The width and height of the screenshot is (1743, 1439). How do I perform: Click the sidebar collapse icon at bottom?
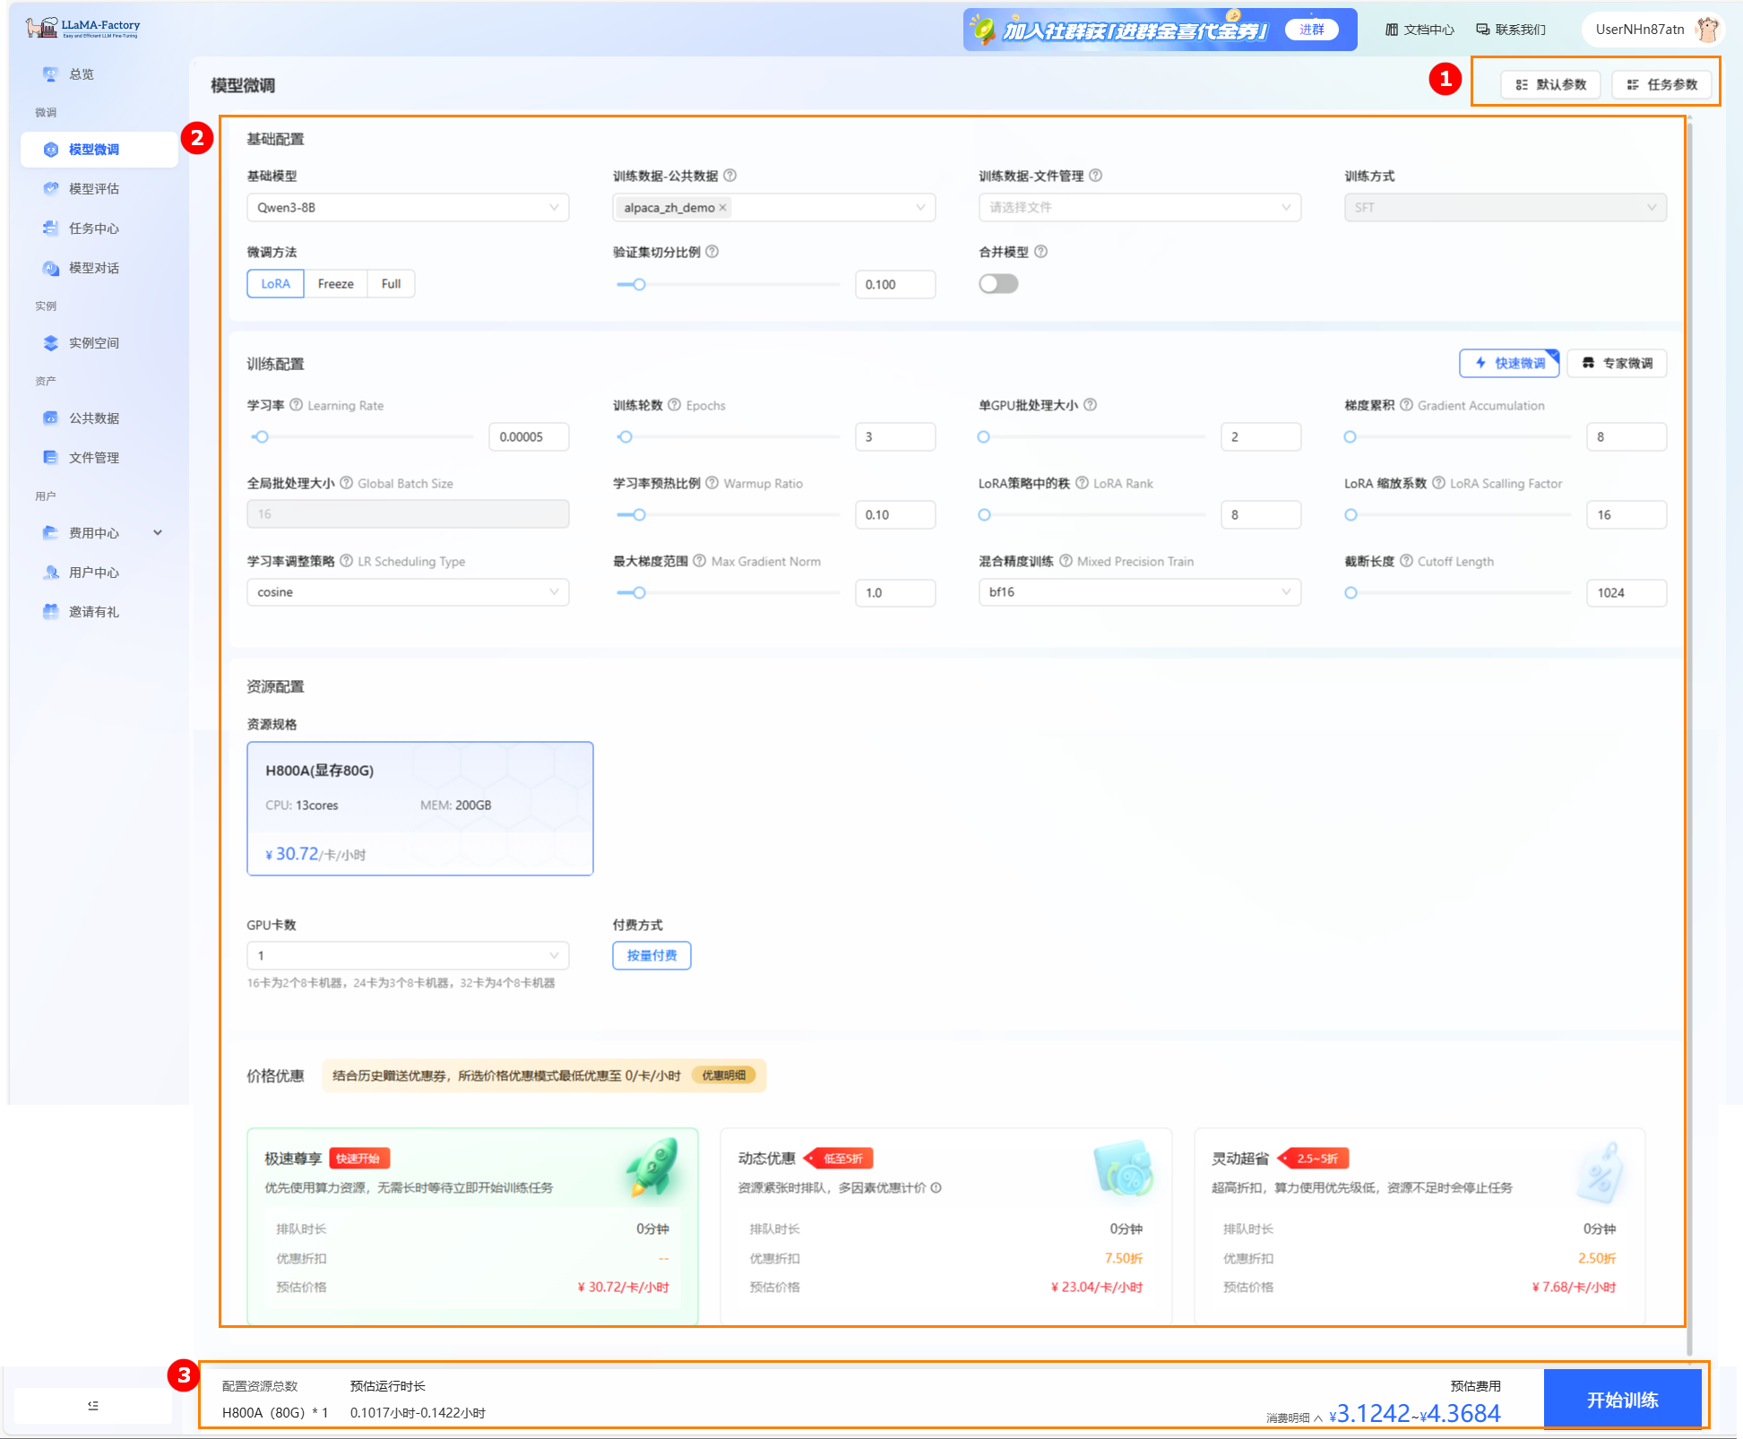click(93, 1405)
